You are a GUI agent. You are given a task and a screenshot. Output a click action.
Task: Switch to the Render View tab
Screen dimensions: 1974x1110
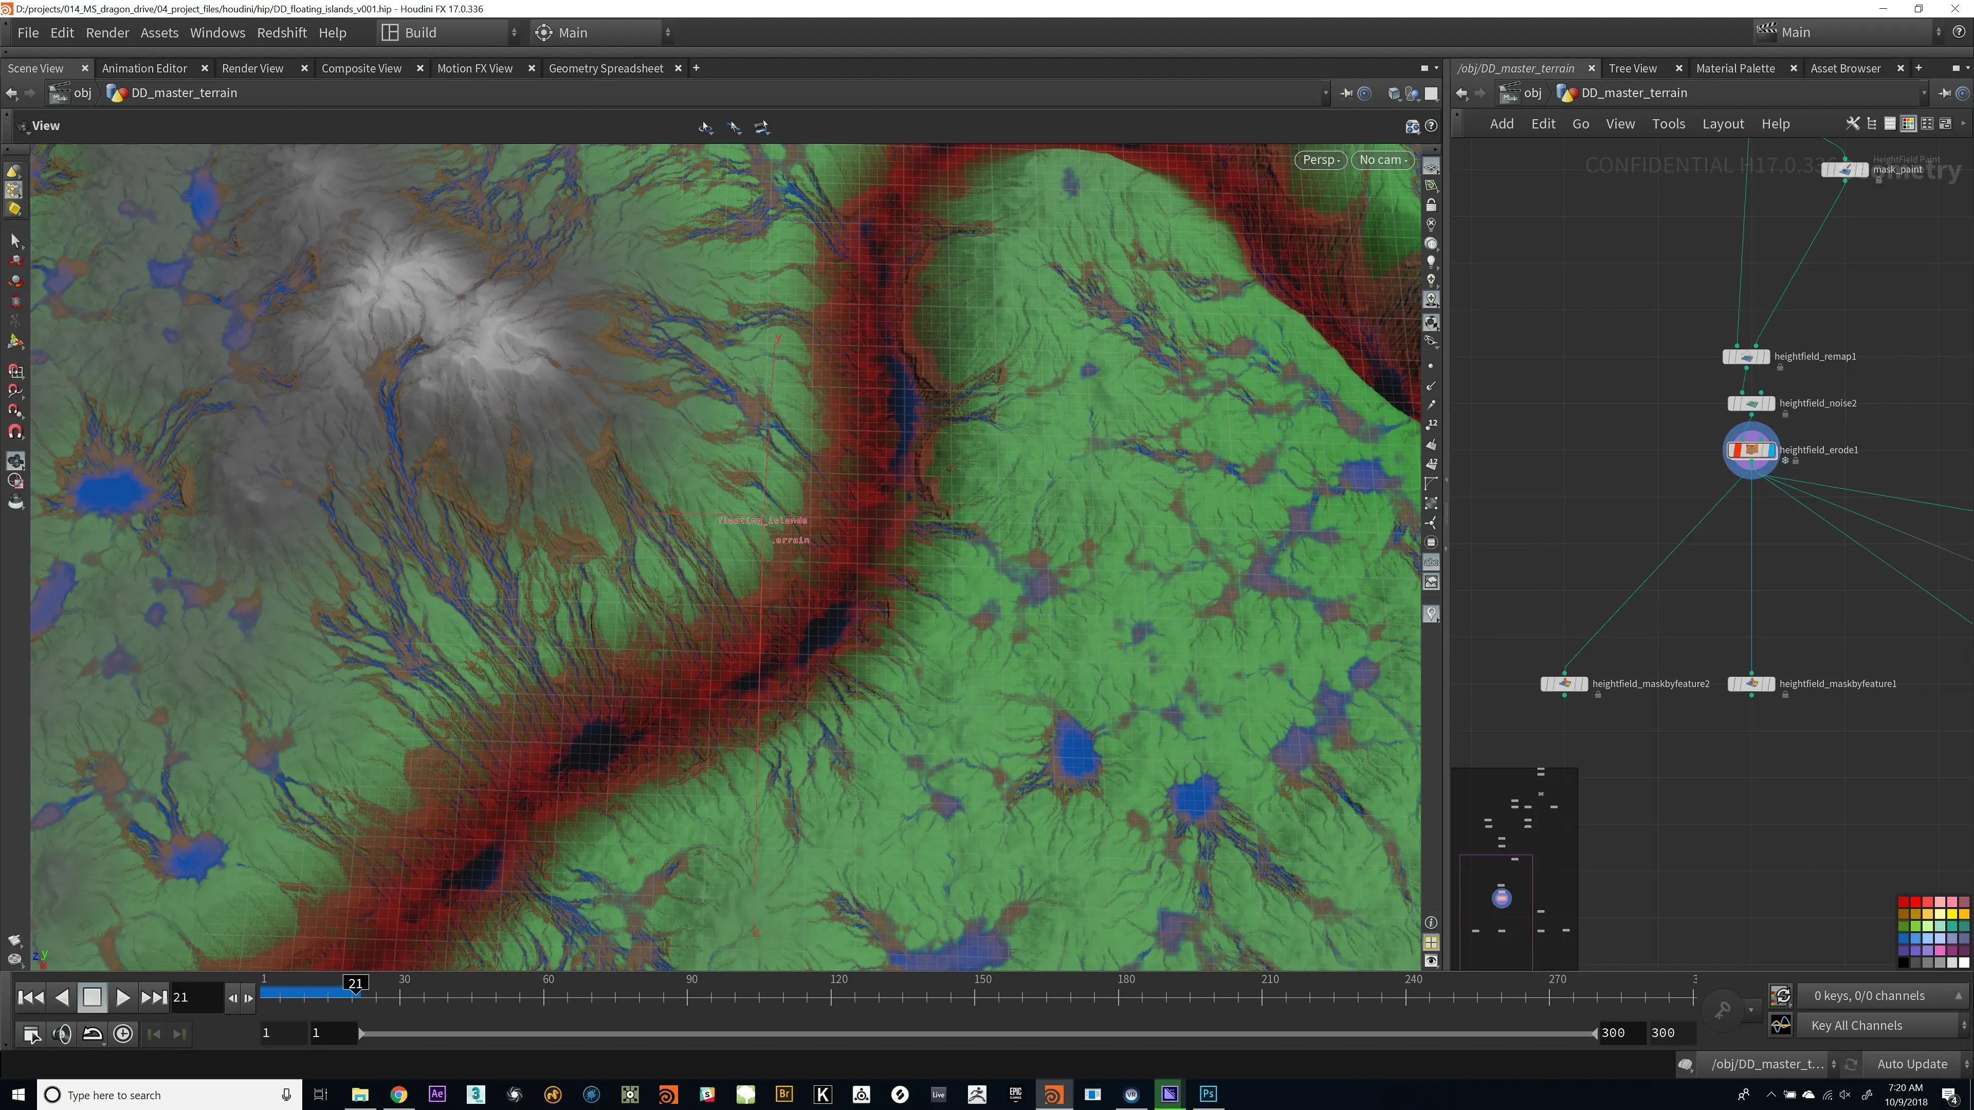(252, 68)
